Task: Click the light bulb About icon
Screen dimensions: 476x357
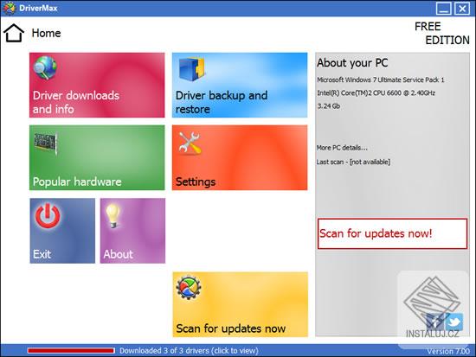Action: (113, 216)
